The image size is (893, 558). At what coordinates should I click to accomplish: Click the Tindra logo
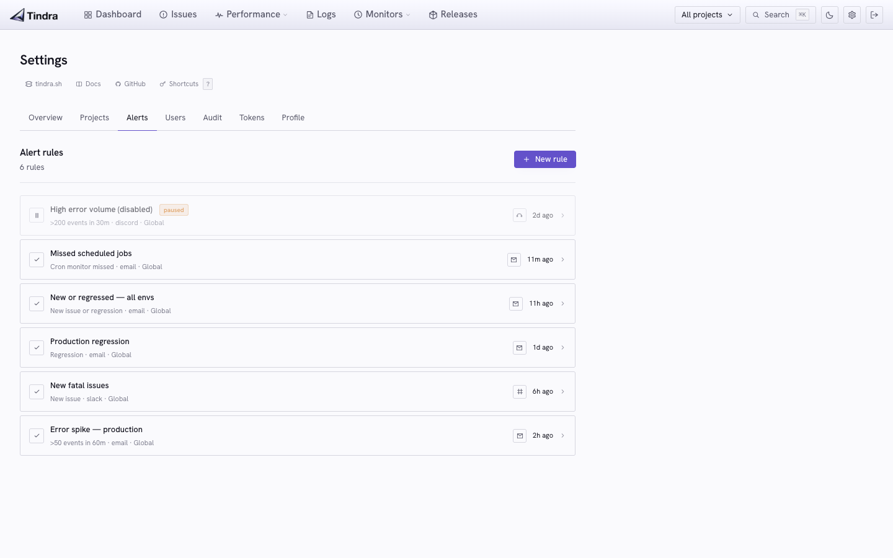tap(34, 15)
